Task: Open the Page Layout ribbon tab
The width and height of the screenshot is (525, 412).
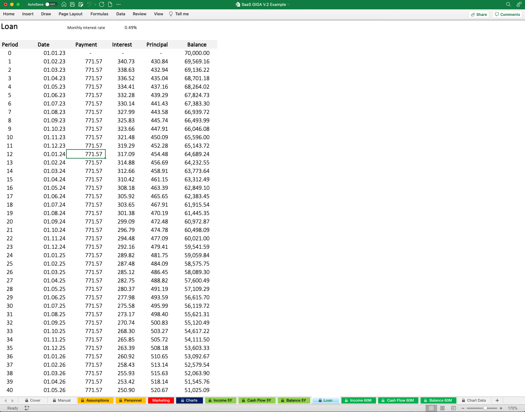Action: pos(70,14)
